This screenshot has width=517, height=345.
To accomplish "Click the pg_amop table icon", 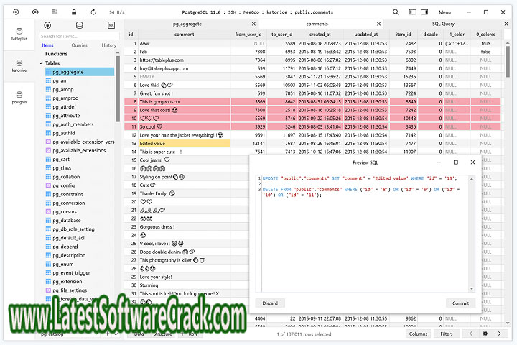I will [x=48, y=89].
